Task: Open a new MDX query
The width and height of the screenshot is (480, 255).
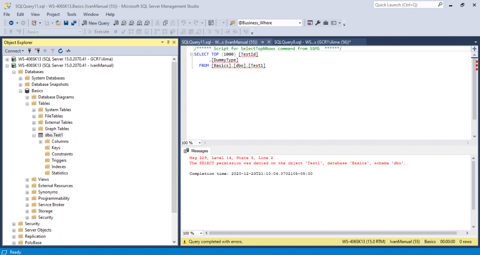Action: 124,23
